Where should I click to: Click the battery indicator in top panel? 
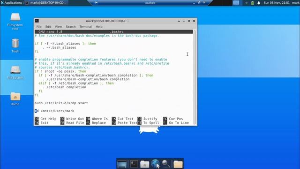pyautogui.click(x=253, y=3)
